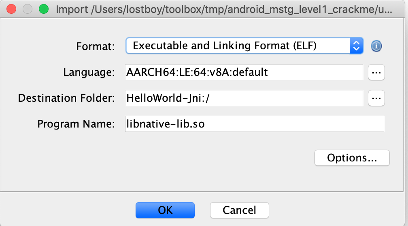Confirm the import with OK
Screen dimensions: 408x226
[x=165, y=210]
